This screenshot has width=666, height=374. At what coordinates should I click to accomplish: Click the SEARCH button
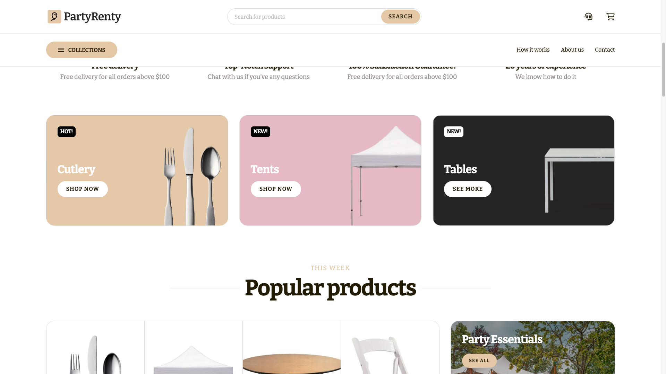click(x=400, y=17)
